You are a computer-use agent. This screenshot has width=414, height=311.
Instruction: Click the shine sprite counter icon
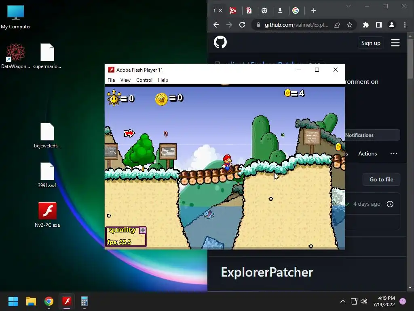(x=114, y=98)
